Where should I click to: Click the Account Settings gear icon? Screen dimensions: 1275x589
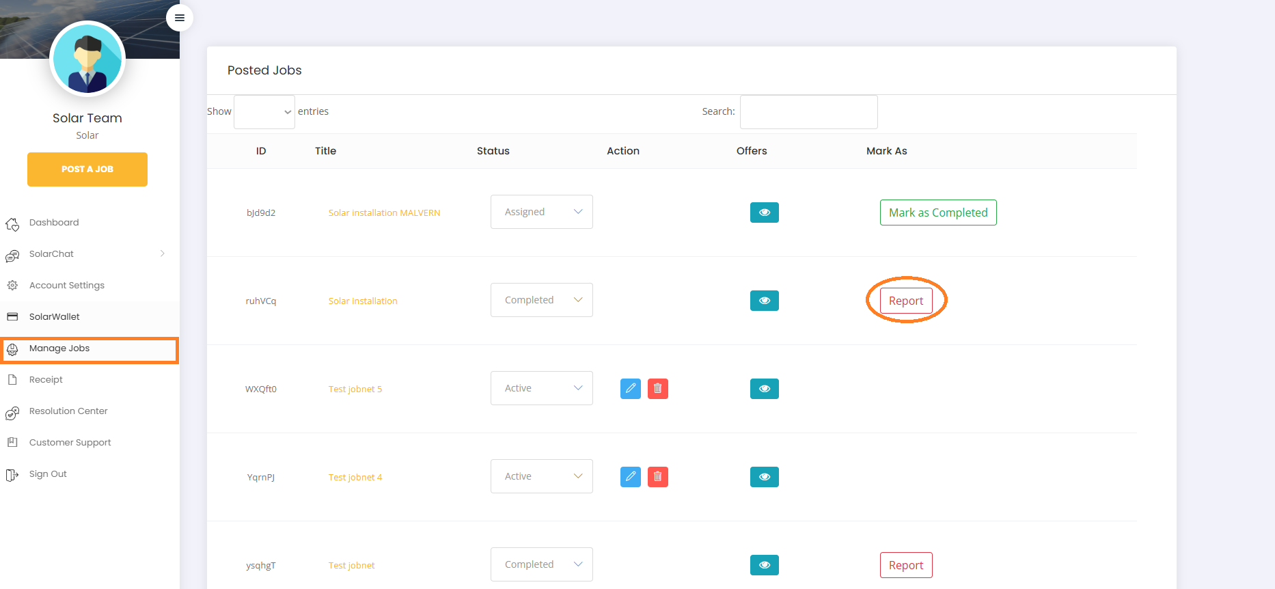coord(12,286)
